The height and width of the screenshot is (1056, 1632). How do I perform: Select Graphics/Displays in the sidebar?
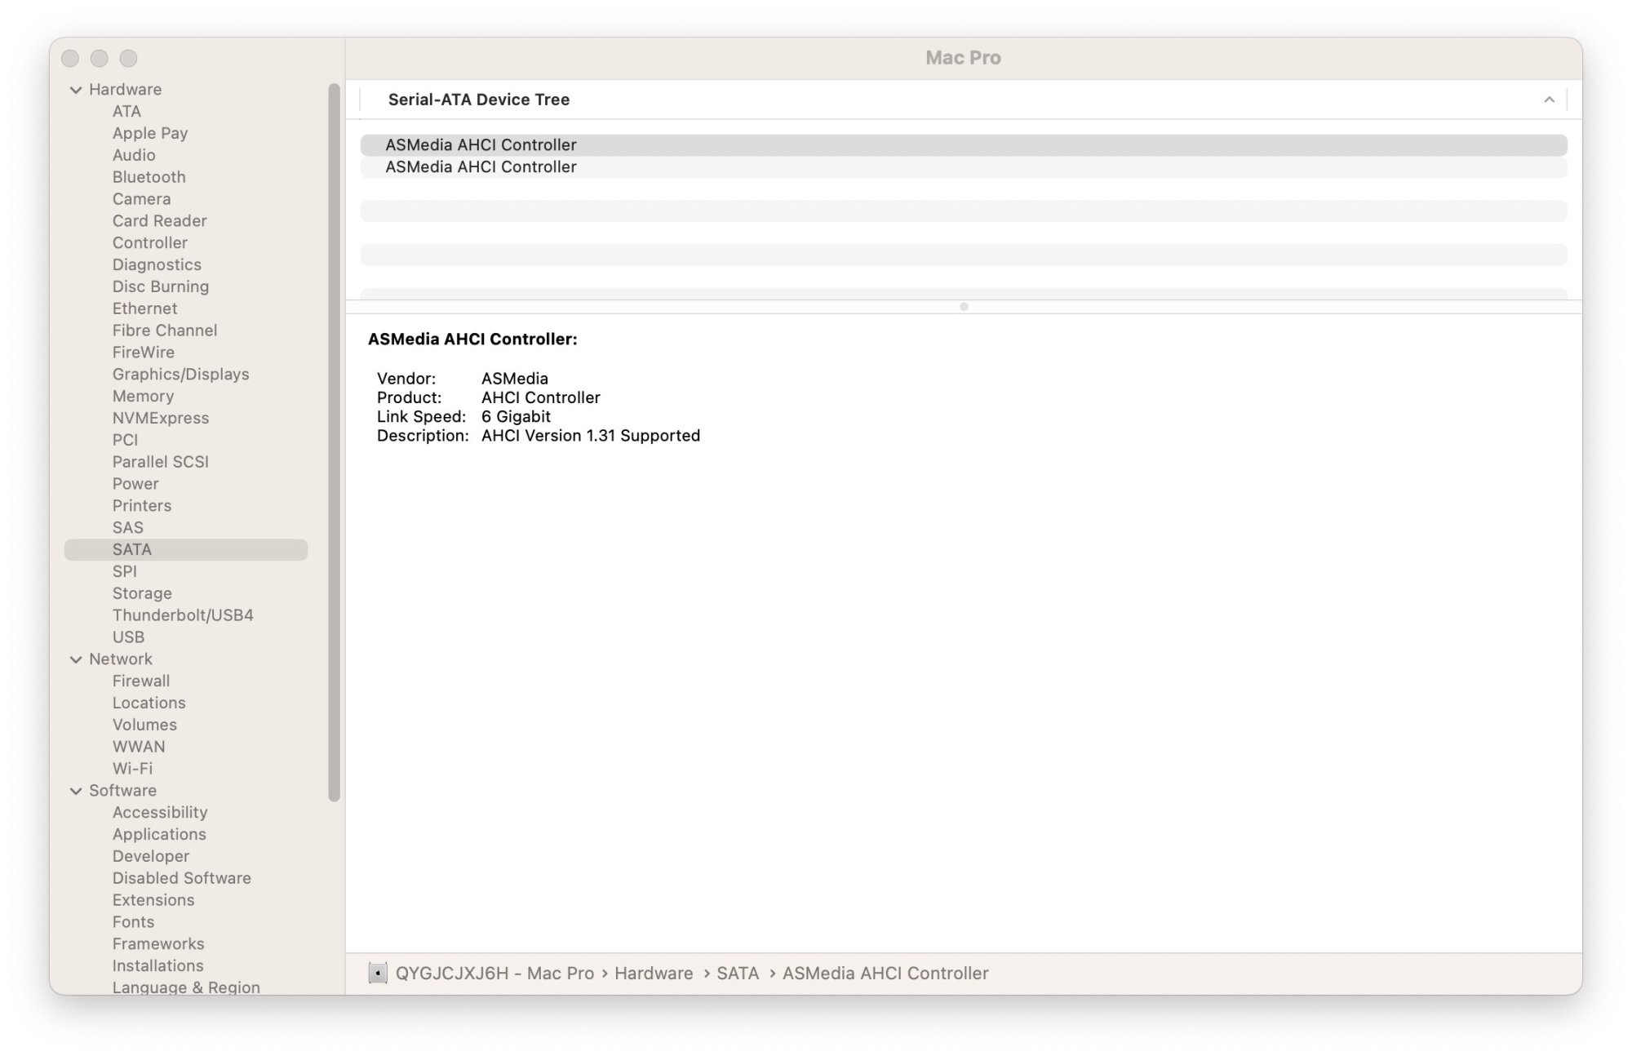tap(180, 374)
